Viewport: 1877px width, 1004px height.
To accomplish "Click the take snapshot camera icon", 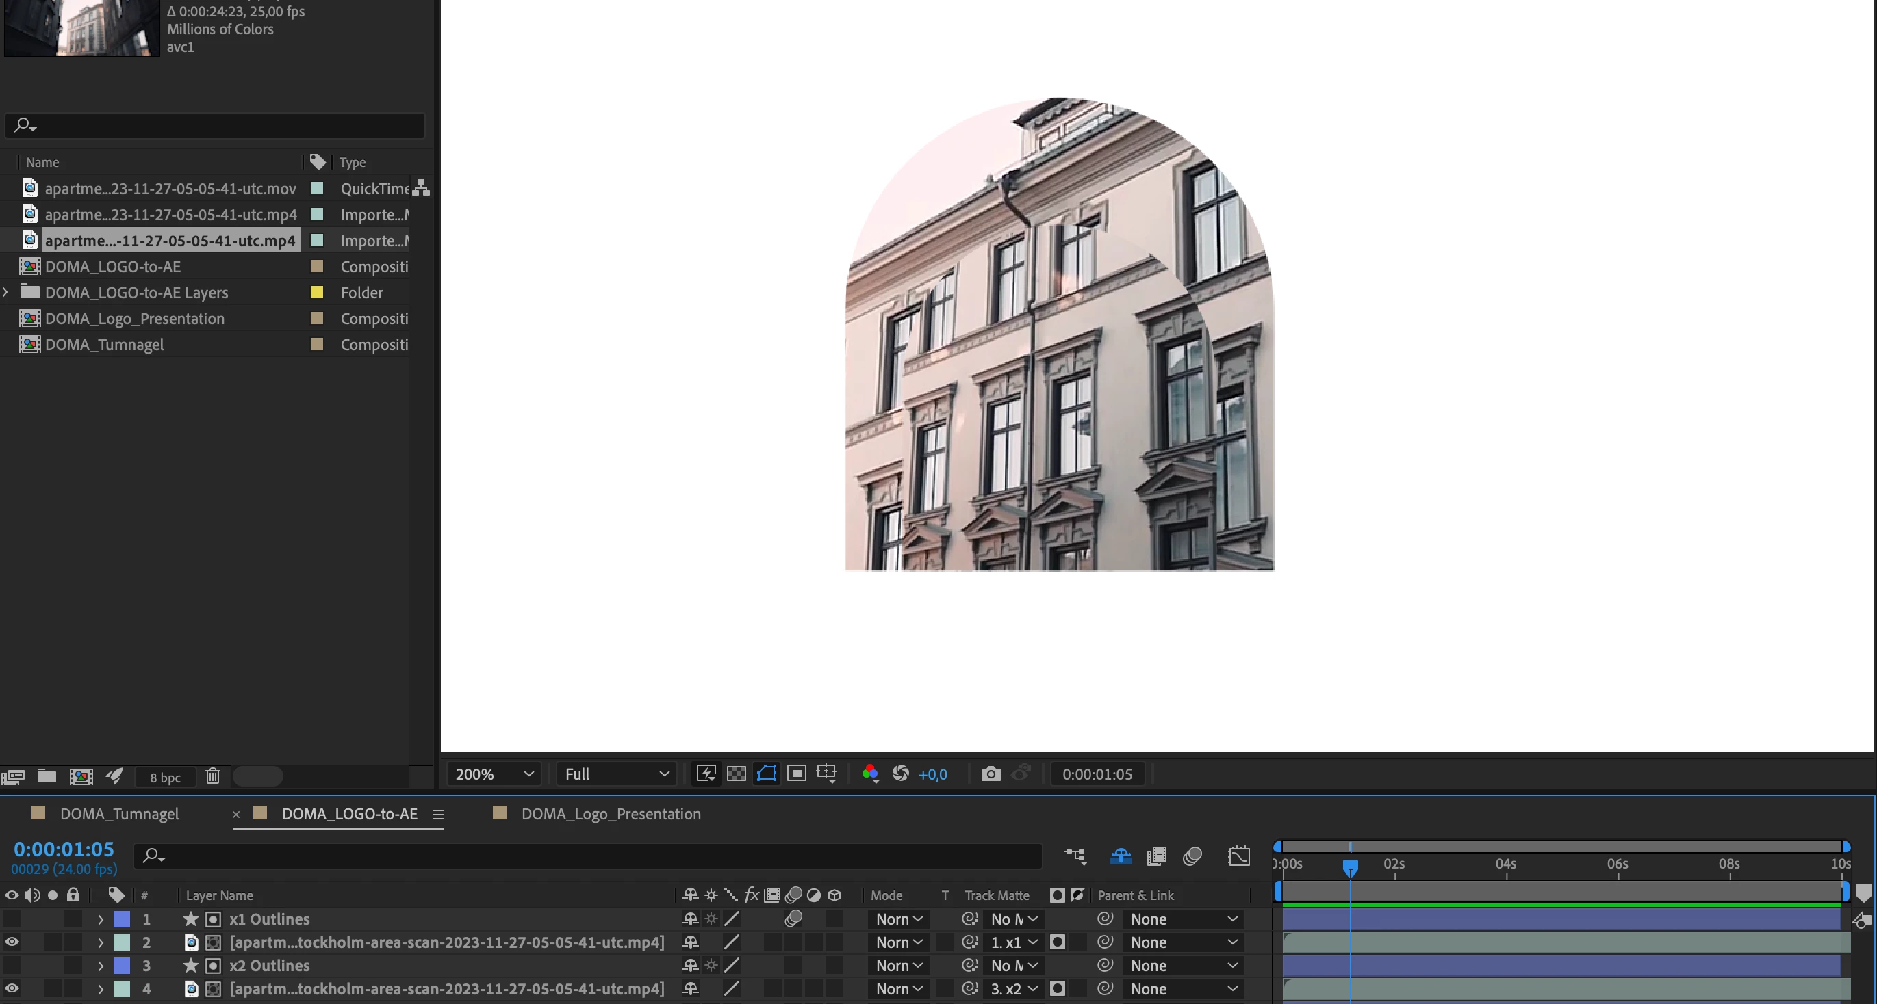I will [x=991, y=774].
